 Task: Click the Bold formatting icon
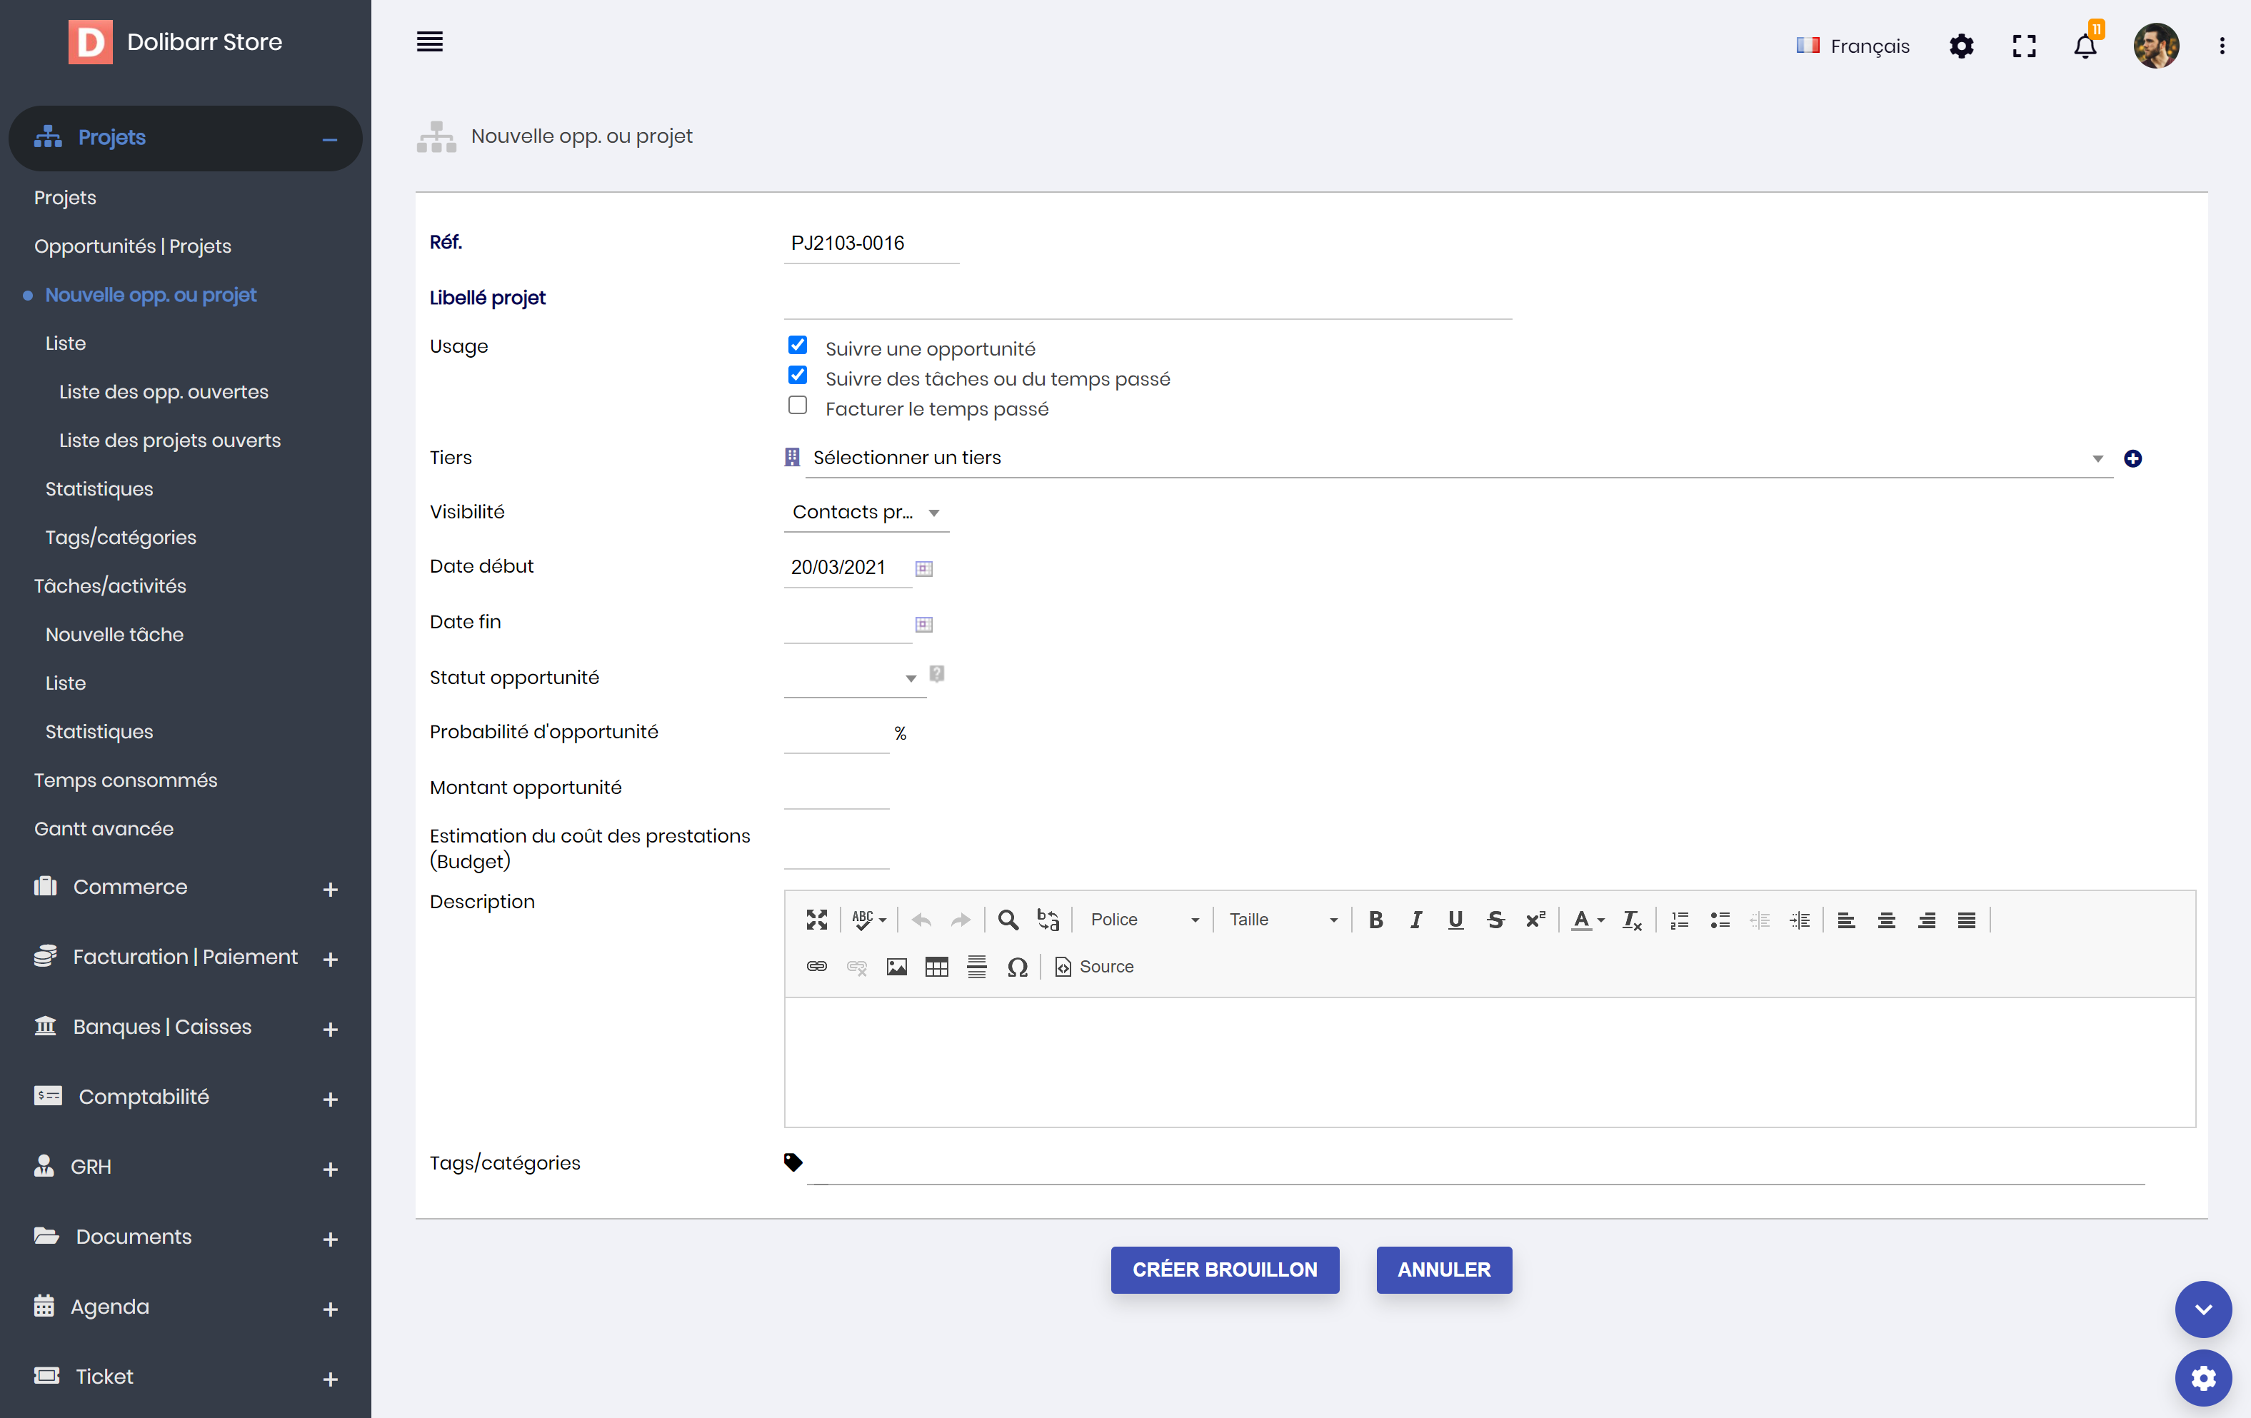point(1375,920)
